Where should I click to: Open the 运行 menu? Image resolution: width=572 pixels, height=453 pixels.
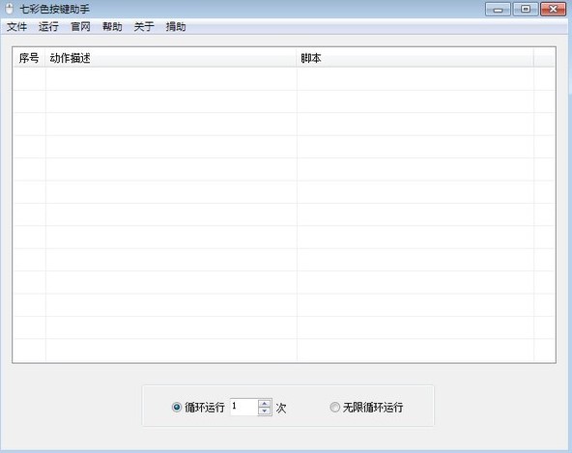tap(48, 27)
